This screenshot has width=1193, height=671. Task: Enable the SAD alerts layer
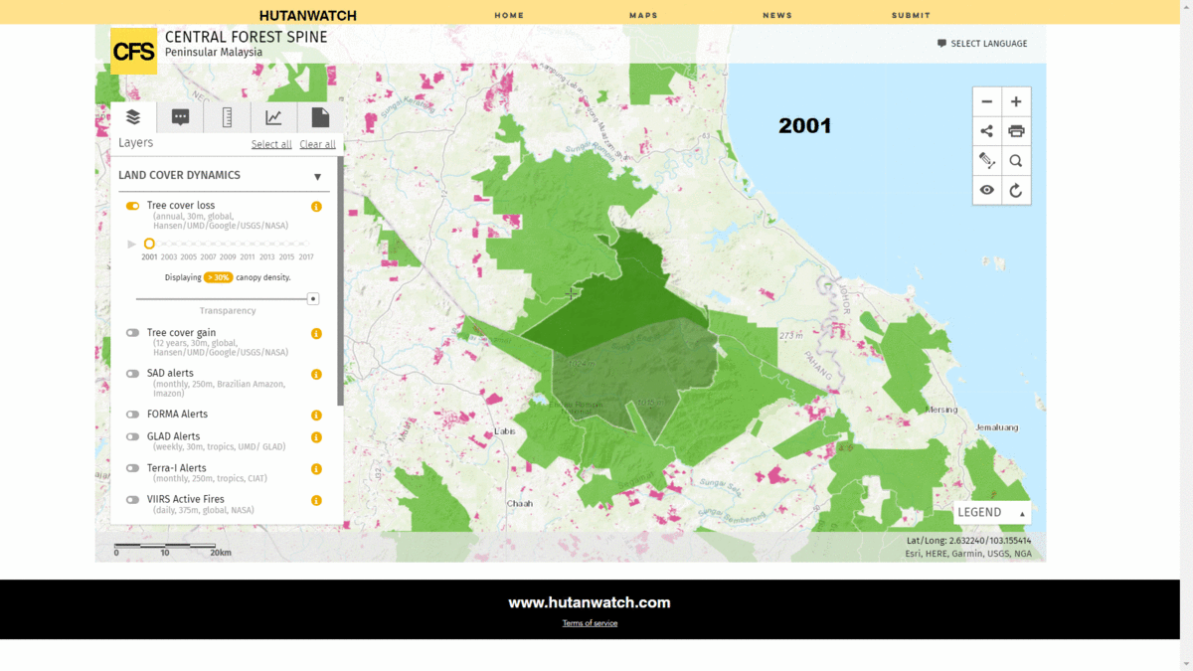(132, 374)
